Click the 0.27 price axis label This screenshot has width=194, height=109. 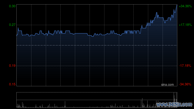click(12, 25)
